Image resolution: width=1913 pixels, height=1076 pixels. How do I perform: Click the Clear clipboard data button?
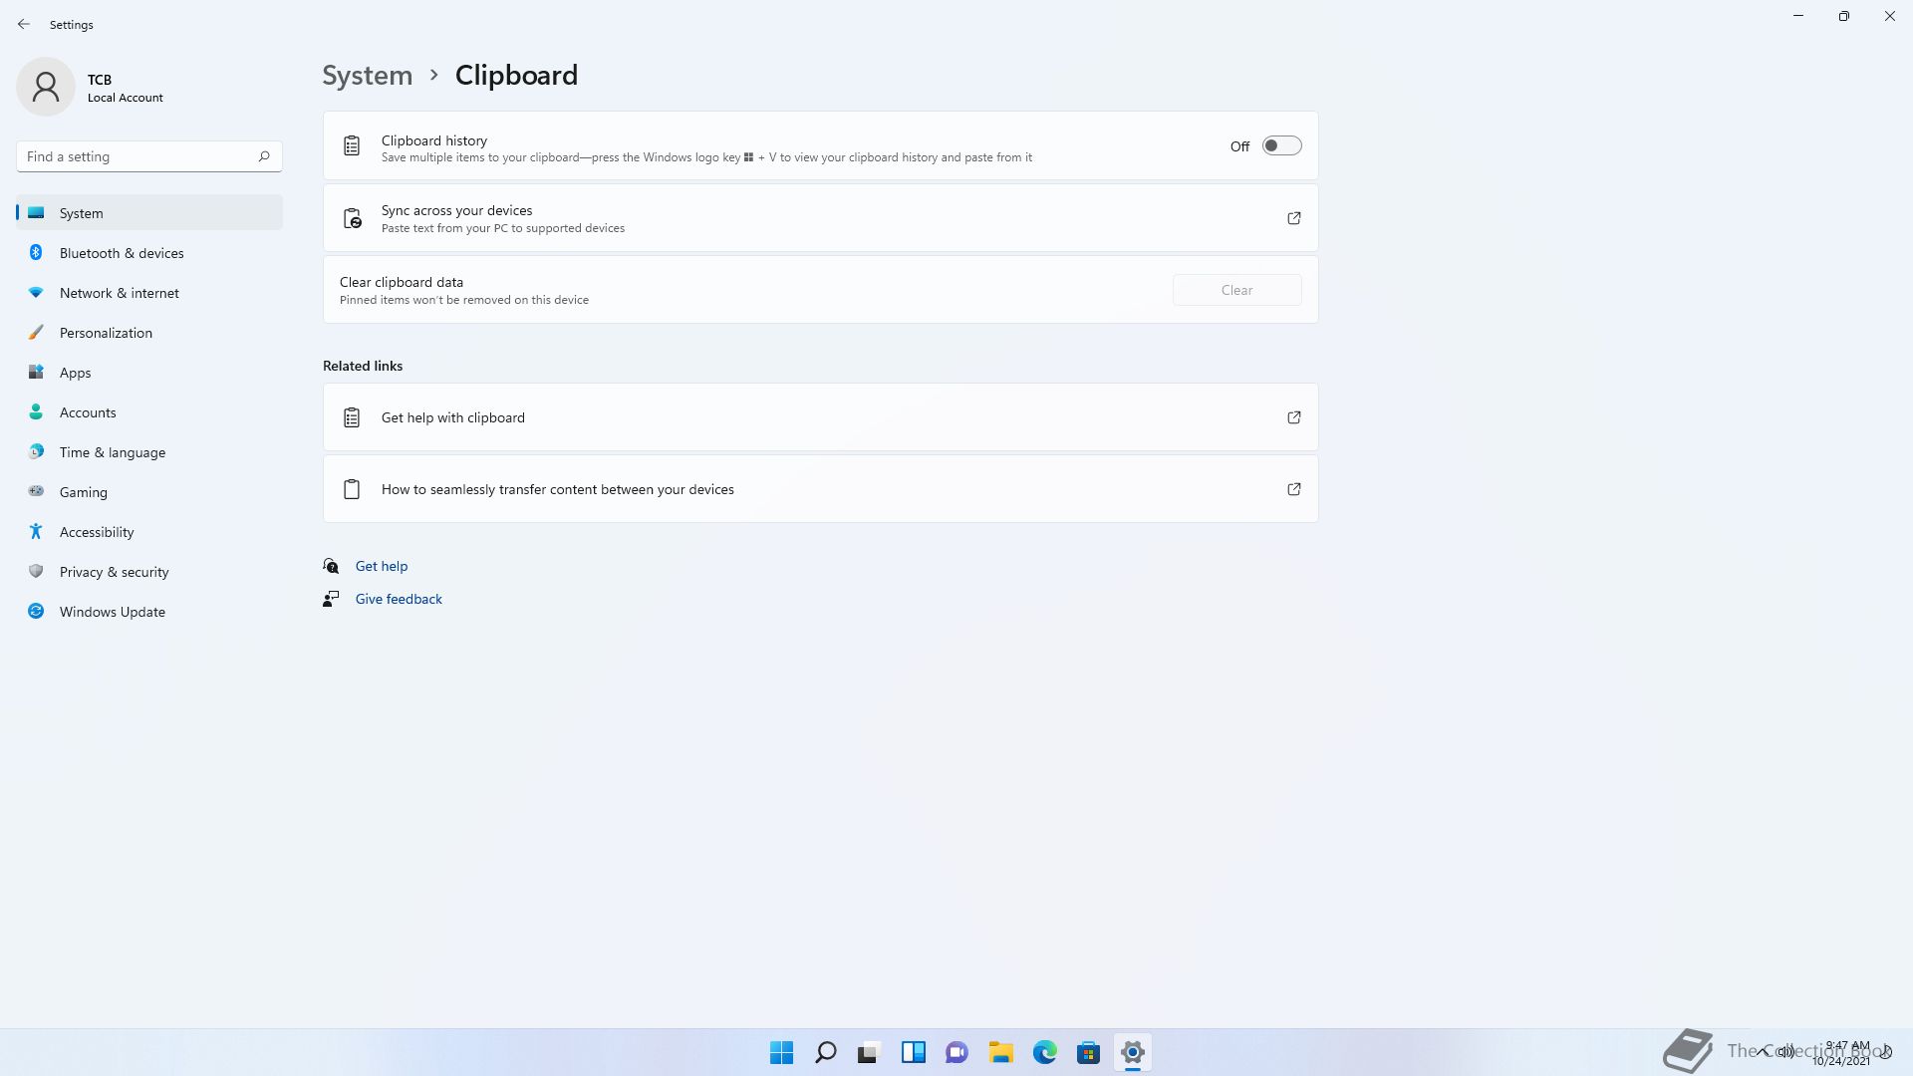(1236, 290)
